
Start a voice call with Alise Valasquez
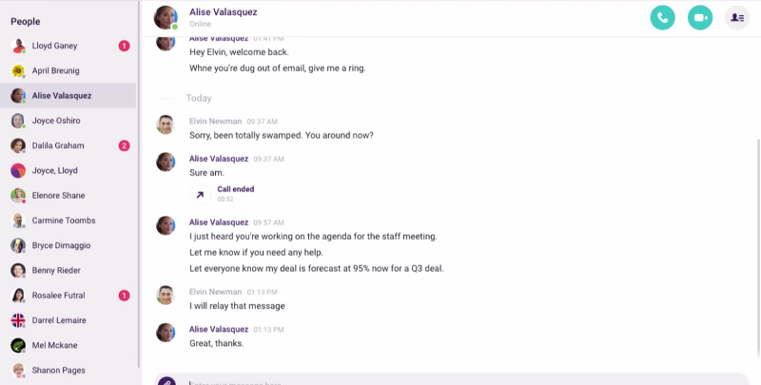tap(663, 18)
